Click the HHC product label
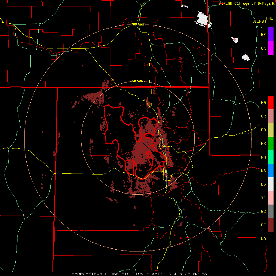This screenshot has width=276, height=276. tap(270, 18)
